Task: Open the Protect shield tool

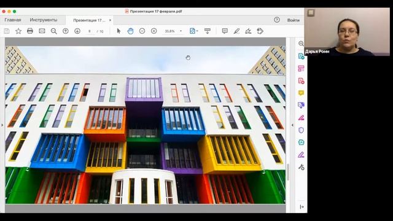Action: (301, 130)
